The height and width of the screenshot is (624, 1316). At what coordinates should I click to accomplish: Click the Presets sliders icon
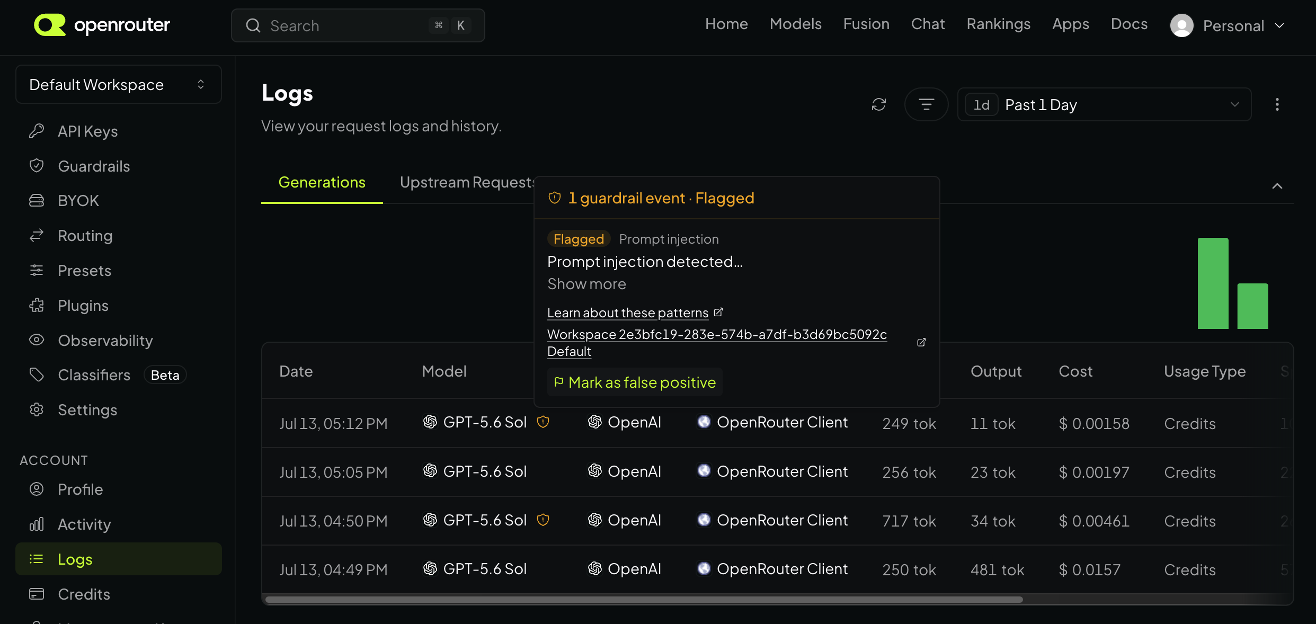37,270
